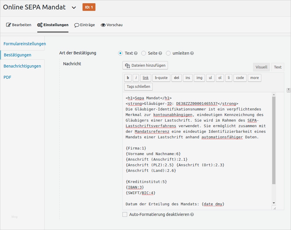Enable Auto-Formatierung deaktivieren checkbox
Viewport: 291px width, 230px height.
point(125,214)
